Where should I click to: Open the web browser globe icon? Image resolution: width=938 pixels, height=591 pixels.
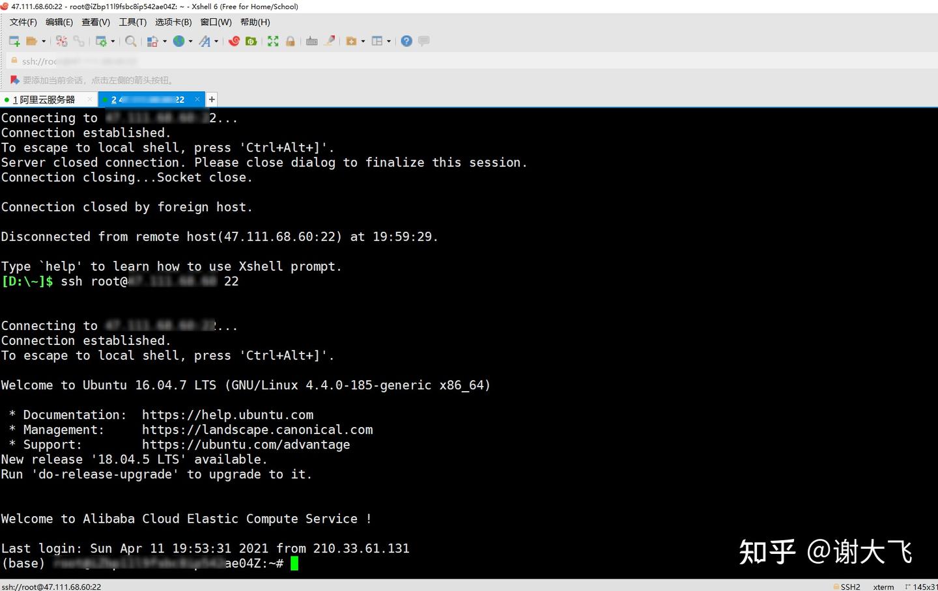(180, 40)
